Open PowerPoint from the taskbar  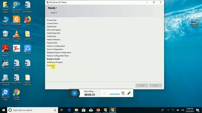click(98, 110)
